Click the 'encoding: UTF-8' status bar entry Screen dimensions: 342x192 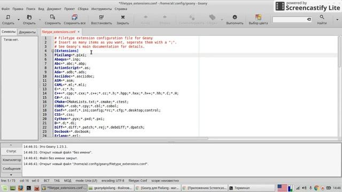(x=113, y=181)
